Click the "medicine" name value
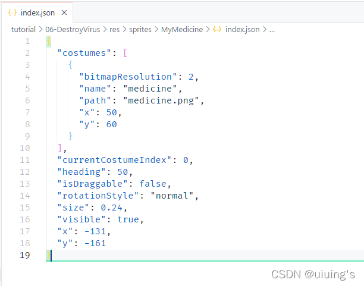 pyautogui.click(x=150, y=89)
